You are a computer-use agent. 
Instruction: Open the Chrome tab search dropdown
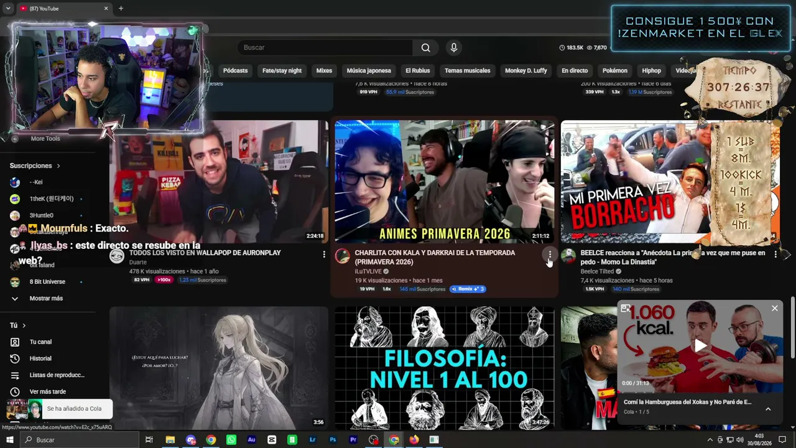[8, 8]
